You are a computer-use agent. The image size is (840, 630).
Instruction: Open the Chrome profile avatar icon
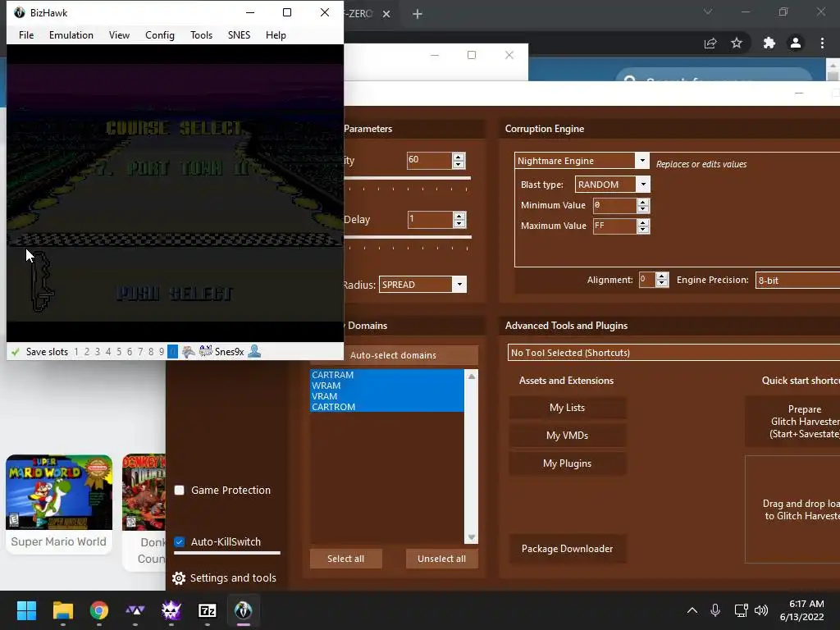coord(796,43)
